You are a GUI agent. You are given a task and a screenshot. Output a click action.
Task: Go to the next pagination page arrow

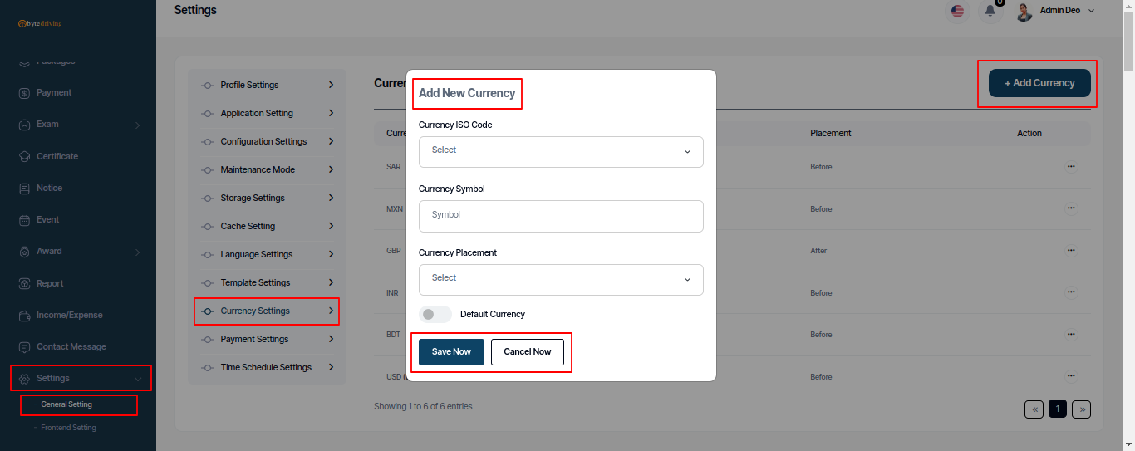point(1081,409)
